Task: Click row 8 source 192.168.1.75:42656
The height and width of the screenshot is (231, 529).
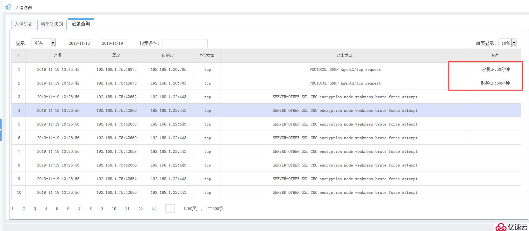Action: 117,165
